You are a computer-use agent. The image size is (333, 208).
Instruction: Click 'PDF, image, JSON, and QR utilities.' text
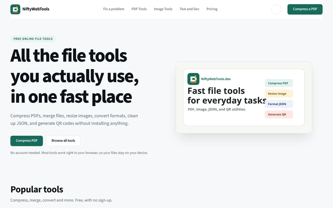tap(217, 109)
